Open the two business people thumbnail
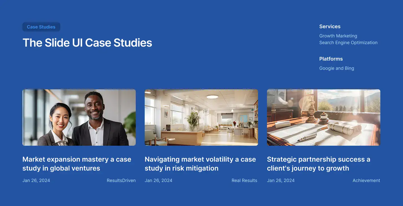403x206 pixels. click(x=79, y=118)
